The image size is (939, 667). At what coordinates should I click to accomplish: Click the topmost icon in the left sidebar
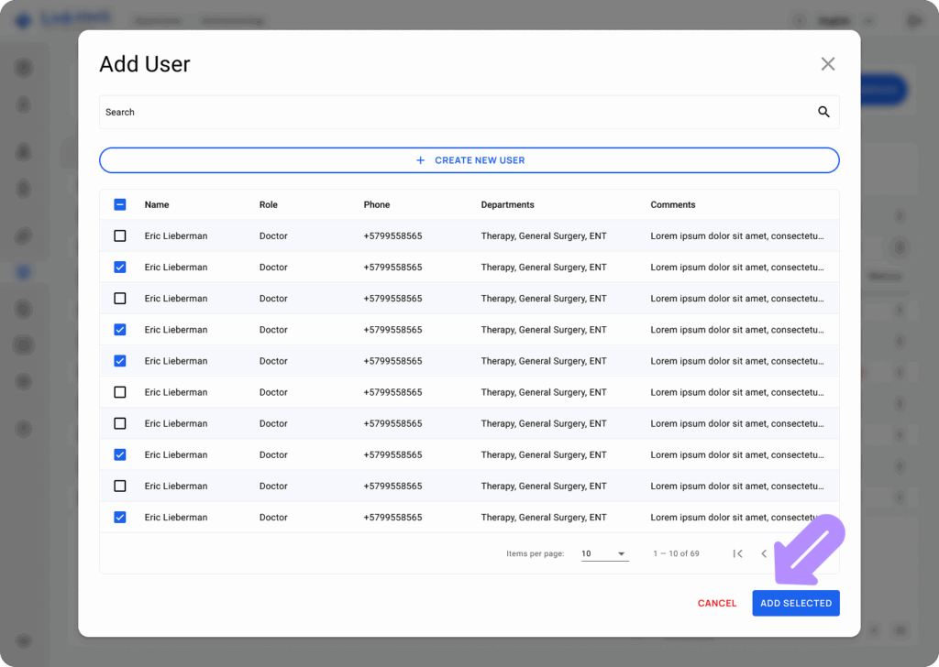pos(25,67)
